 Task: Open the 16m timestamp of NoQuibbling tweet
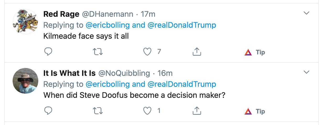(x=165, y=73)
